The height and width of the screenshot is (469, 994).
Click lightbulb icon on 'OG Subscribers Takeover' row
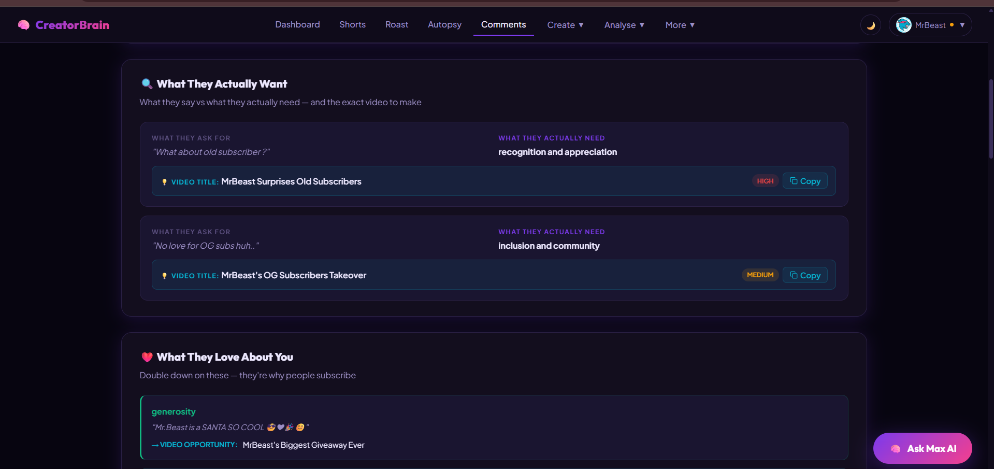[164, 276]
